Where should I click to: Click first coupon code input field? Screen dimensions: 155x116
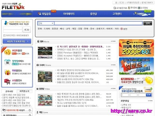pyautogui.click(x=125, y=95)
